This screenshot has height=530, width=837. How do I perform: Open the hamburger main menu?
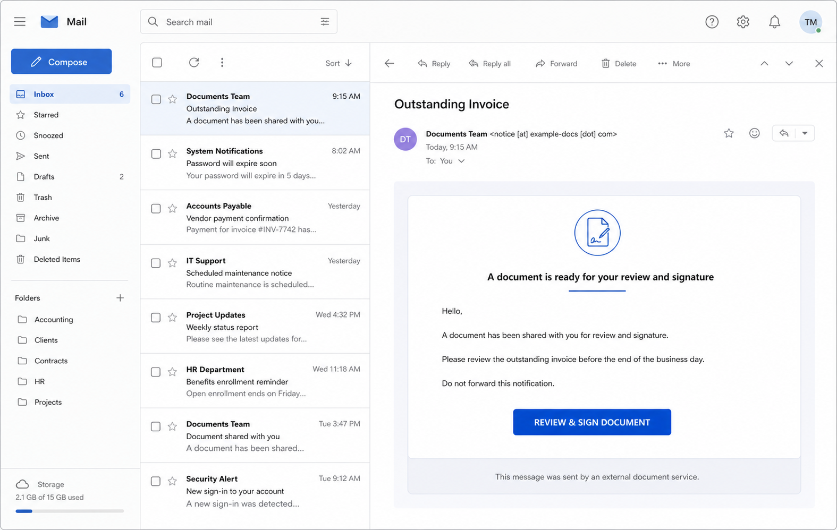pyautogui.click(x=20, y=22)
